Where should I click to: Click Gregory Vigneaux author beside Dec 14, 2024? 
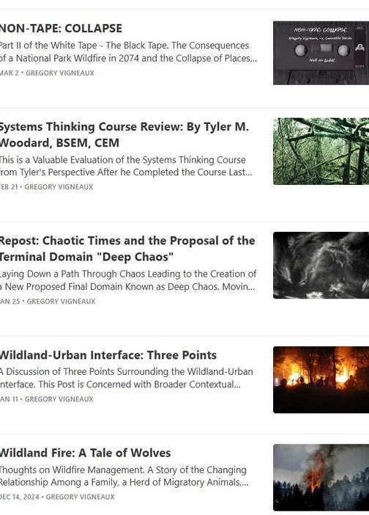pyautogui.click(x=80, y=497)
